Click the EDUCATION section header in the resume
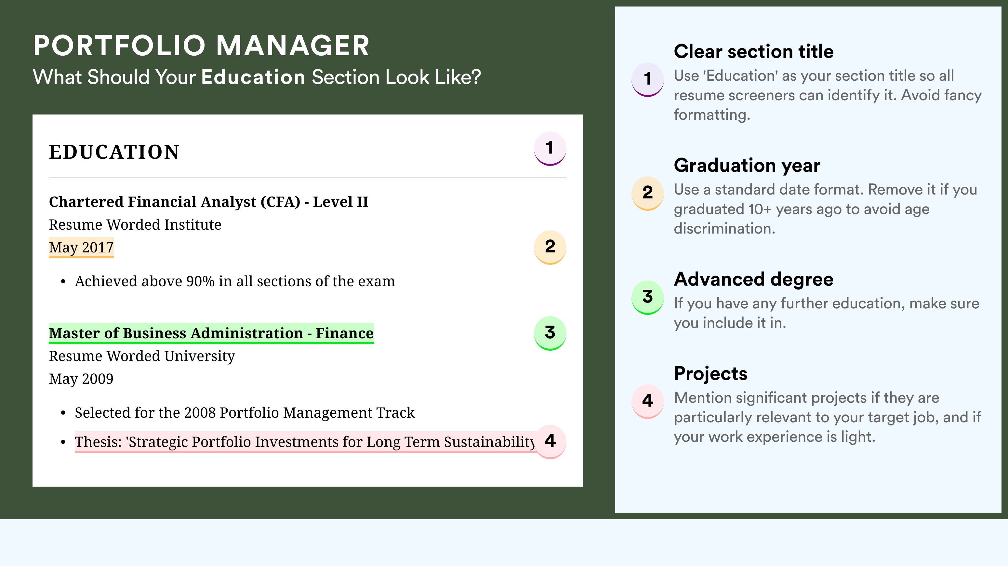The height and width of the screenshot is (566, 1008). [114, 152]
